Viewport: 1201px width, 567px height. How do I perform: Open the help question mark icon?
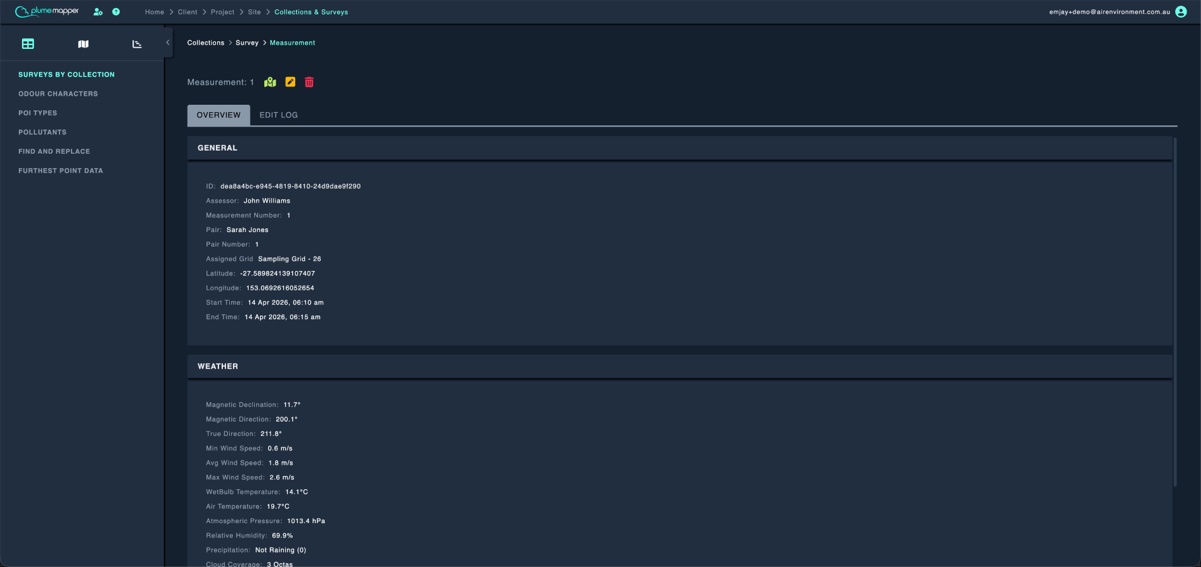[x=116, y=12]
